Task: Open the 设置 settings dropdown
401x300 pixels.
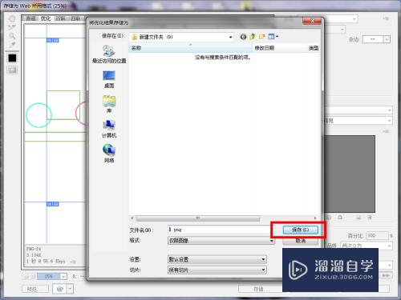Action: pyautogui.click(x=217, y=259)
